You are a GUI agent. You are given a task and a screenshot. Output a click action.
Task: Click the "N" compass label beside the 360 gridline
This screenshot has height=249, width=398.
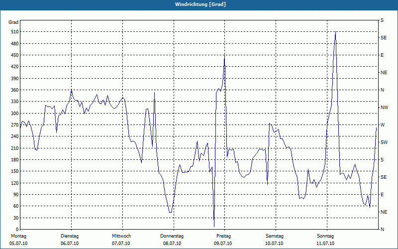tap(382, 90)
